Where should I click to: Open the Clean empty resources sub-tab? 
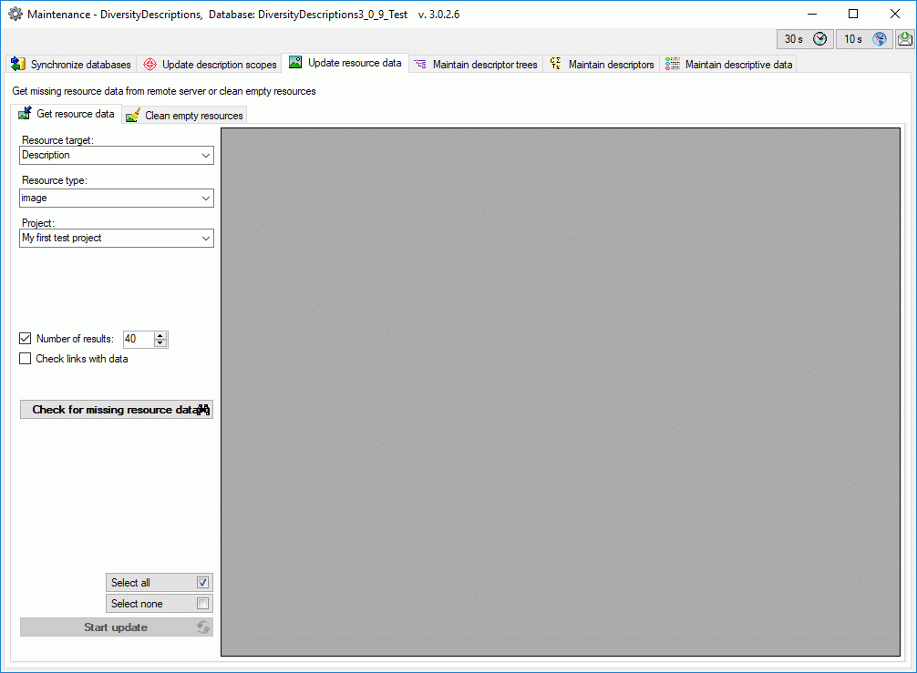click(x=185, y=116)
